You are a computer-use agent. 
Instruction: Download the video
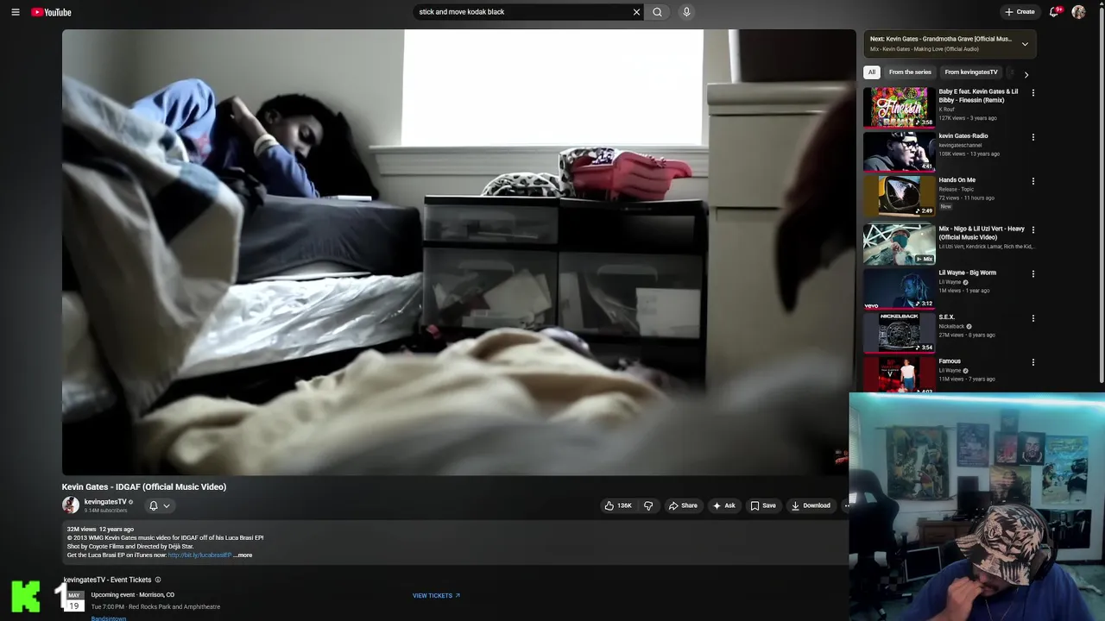click(811, 505)
